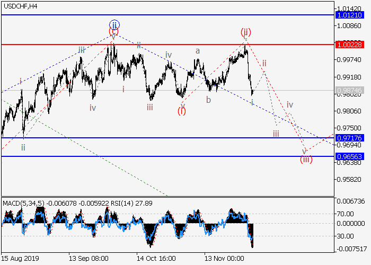Click the red (ii) wave peak label
Image resolution: width=371 pixels, height=265 pixels.
(x=245, y=32)
